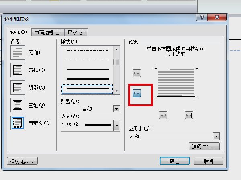Open the 应用于 apply-to dropdown
The width and height of the screenshot is (241, 180).
pyautogui.click(x=216, y=136)
